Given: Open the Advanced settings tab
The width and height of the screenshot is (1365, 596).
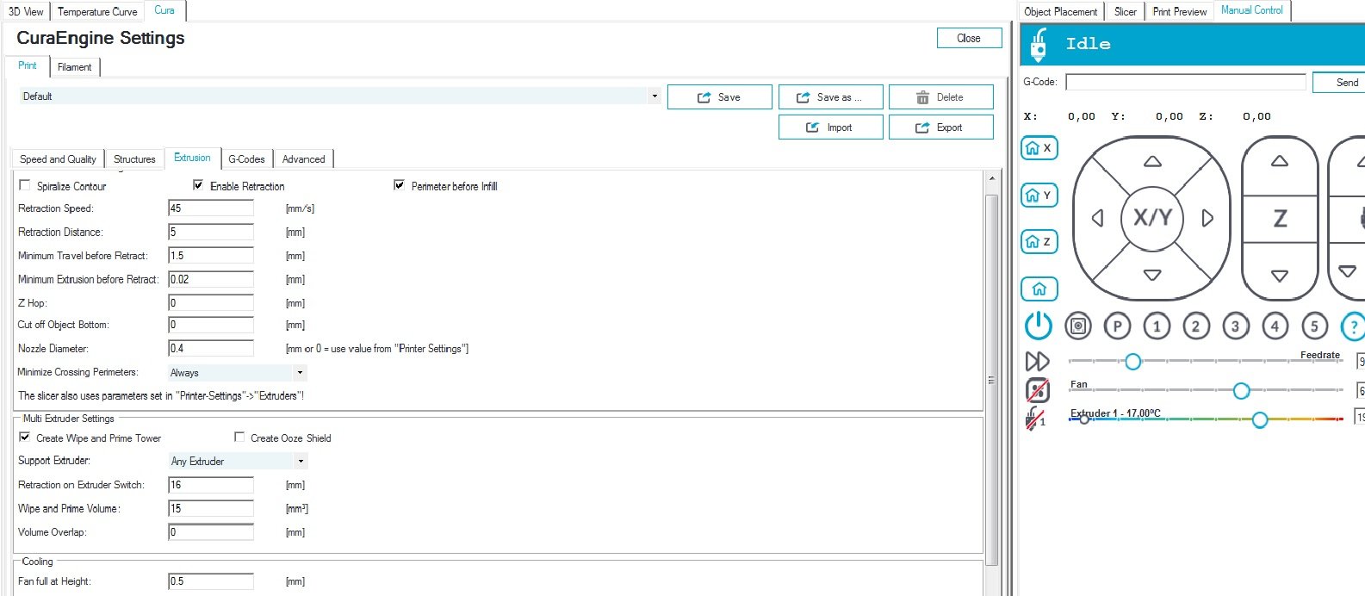Looking at the screenshot, I should point(303,159).
